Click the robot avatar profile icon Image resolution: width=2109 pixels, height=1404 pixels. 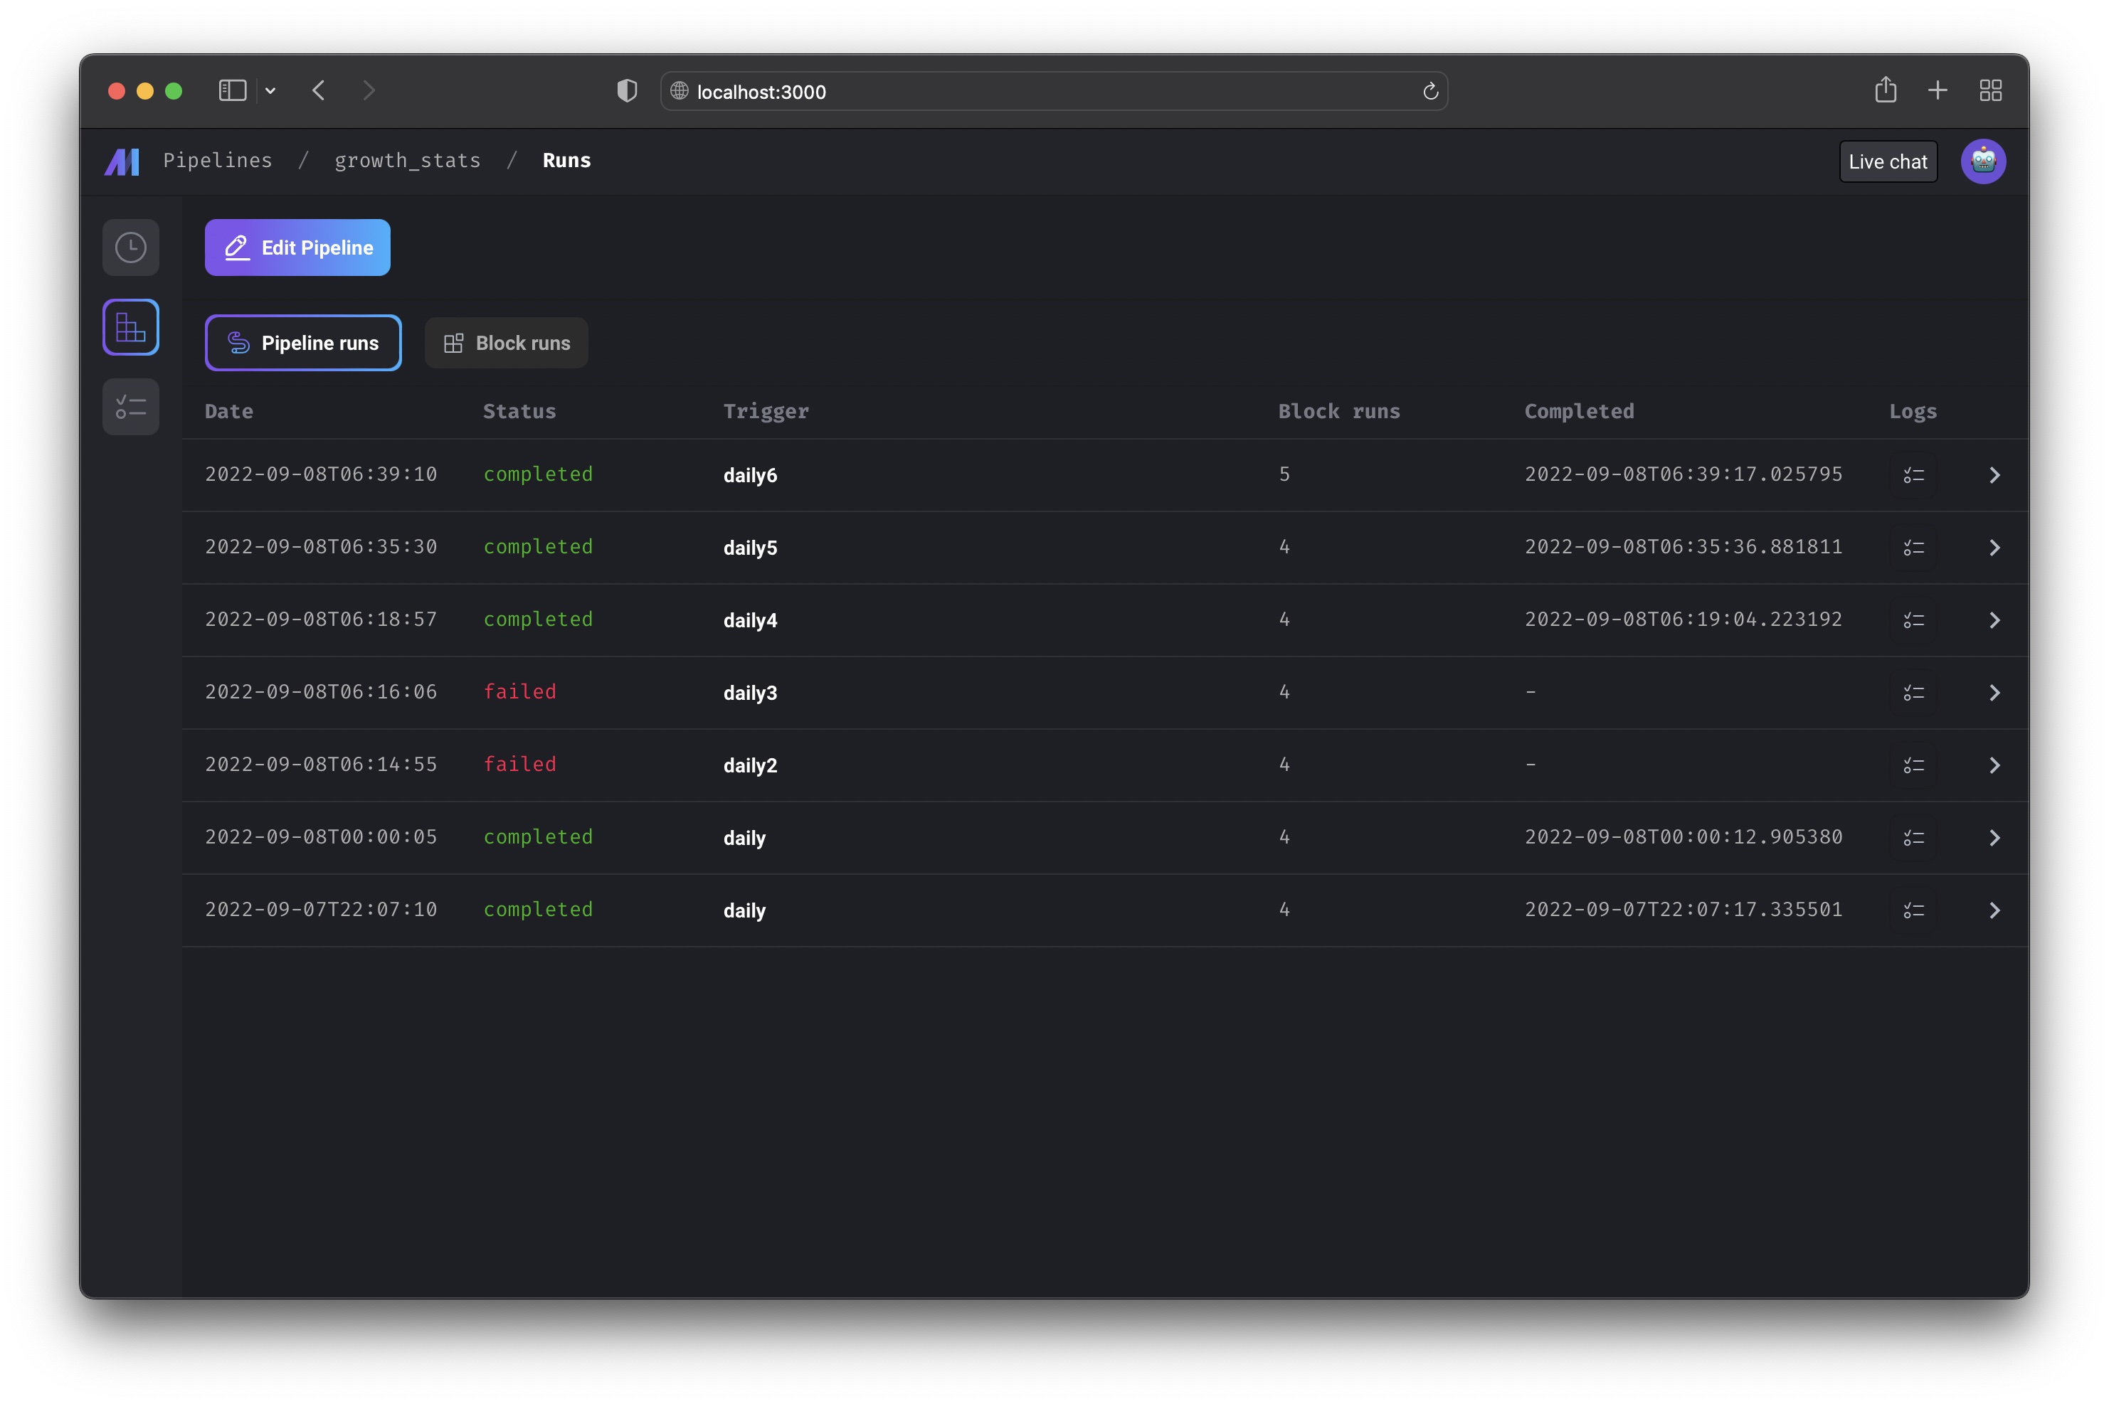(x=1983, y=161)
